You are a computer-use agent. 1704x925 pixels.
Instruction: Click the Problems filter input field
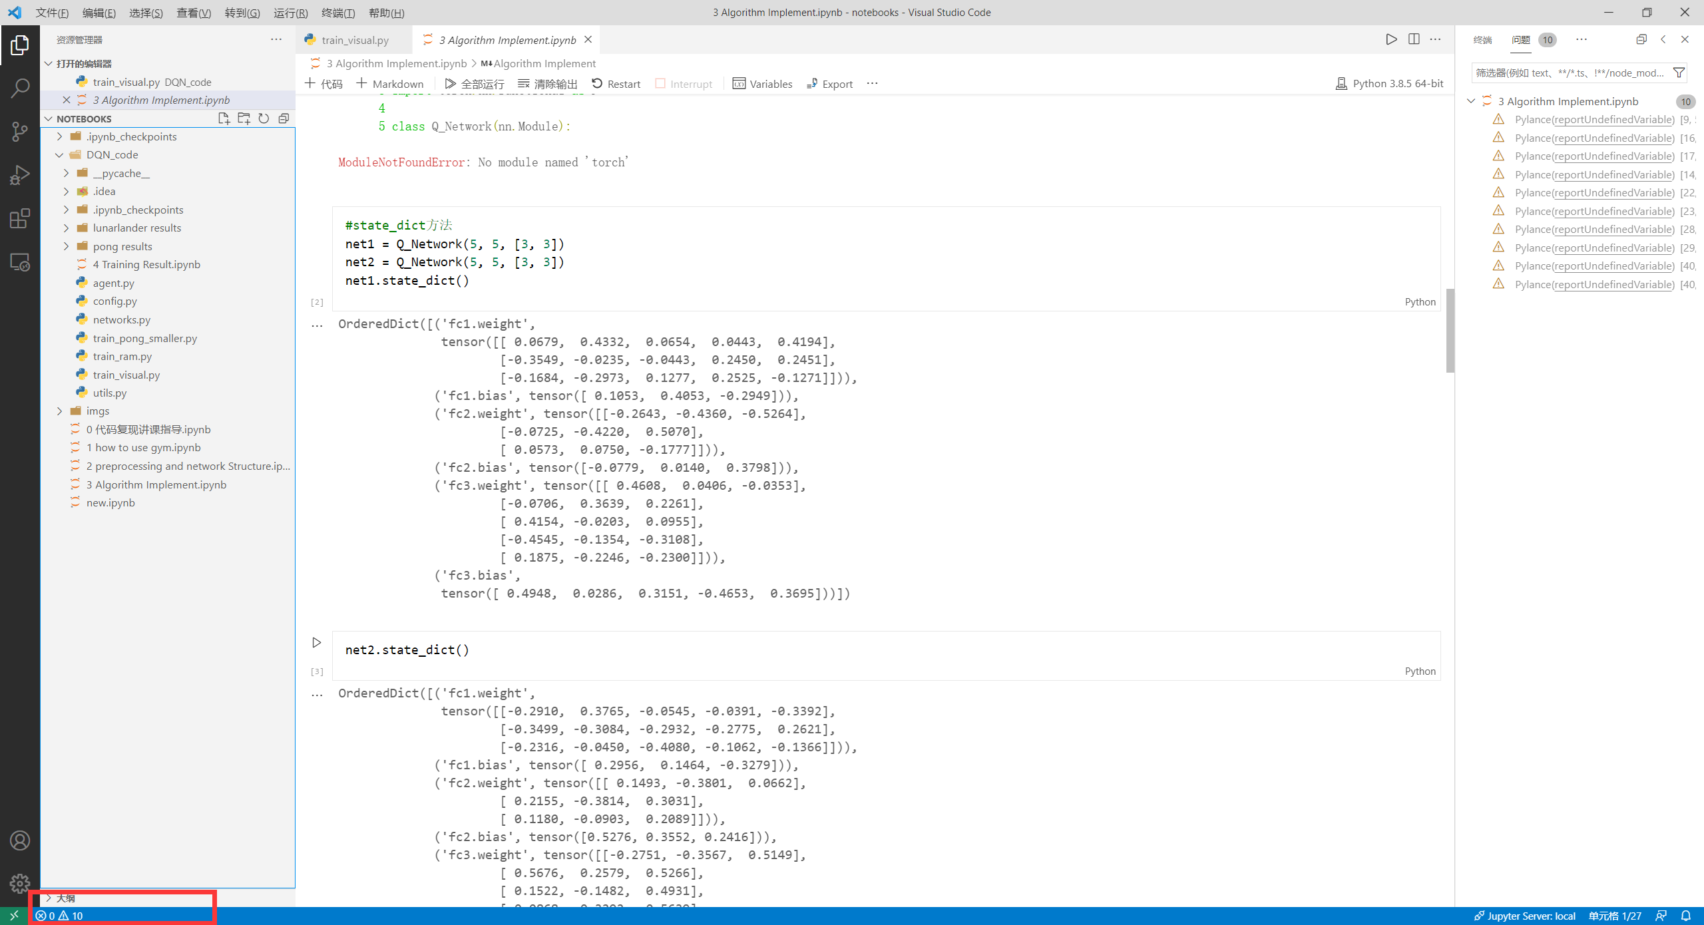(1571, 73)
